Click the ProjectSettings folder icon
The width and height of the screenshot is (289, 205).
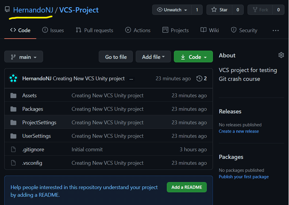point(13,122)
